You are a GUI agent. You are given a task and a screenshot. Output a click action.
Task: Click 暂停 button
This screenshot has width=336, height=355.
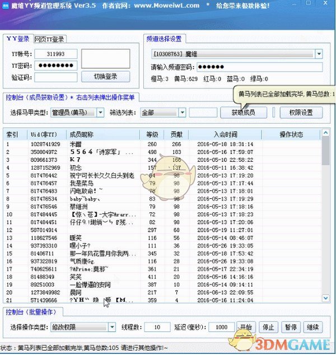291,327
